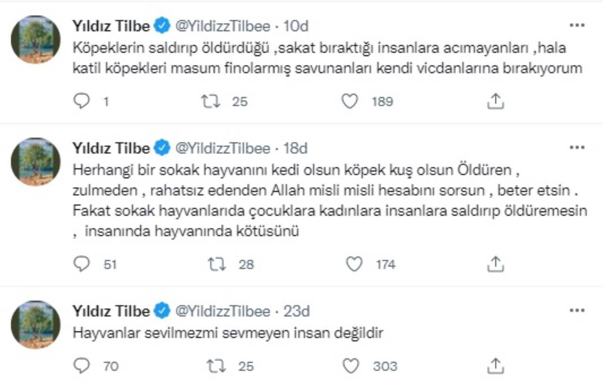Retweet the 23d tweet about animals
603x387 pixels.
217,365
